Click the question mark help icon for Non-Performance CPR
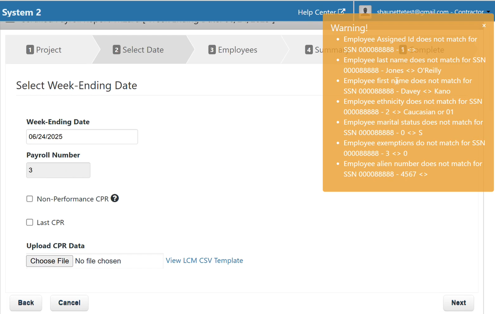Screen dimensions: 495x314 (x=115, y=199)
